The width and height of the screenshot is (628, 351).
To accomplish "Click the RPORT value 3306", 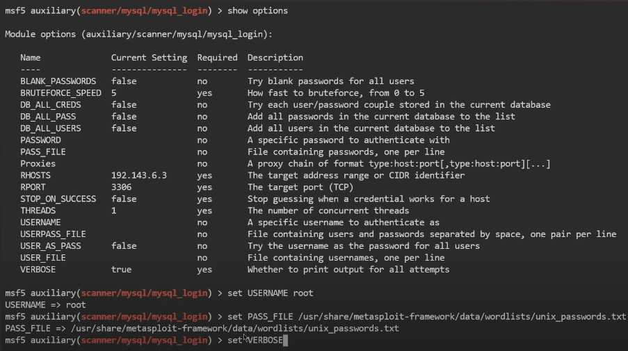I will click(x=122, y=187).
